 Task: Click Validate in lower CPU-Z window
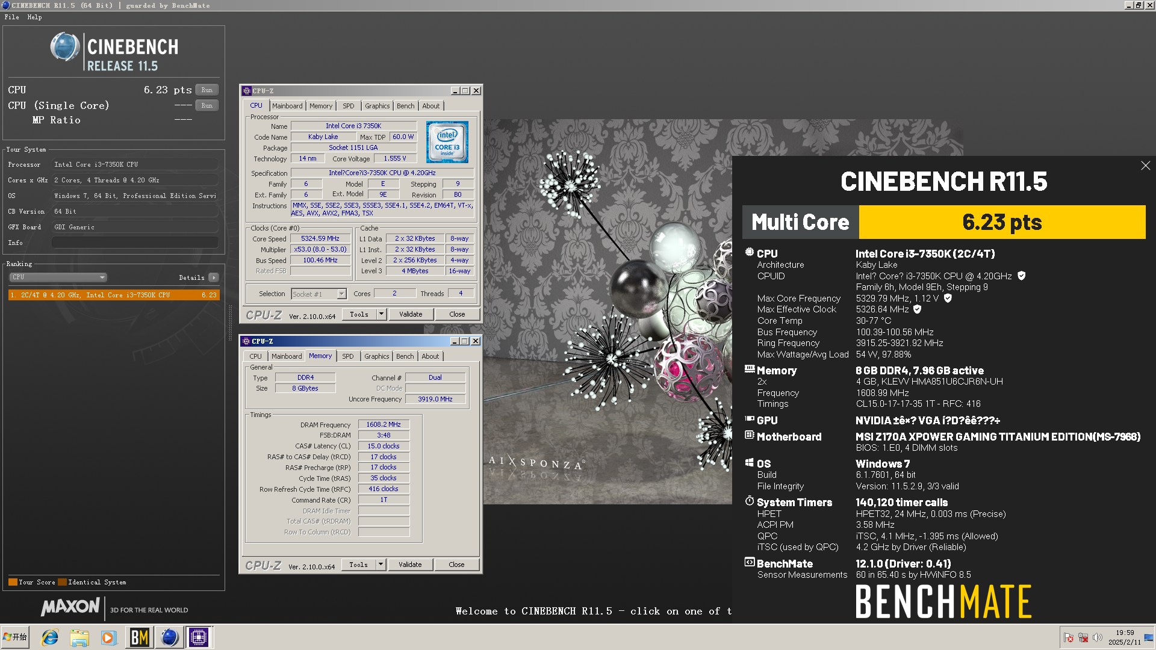click(410, 565)
